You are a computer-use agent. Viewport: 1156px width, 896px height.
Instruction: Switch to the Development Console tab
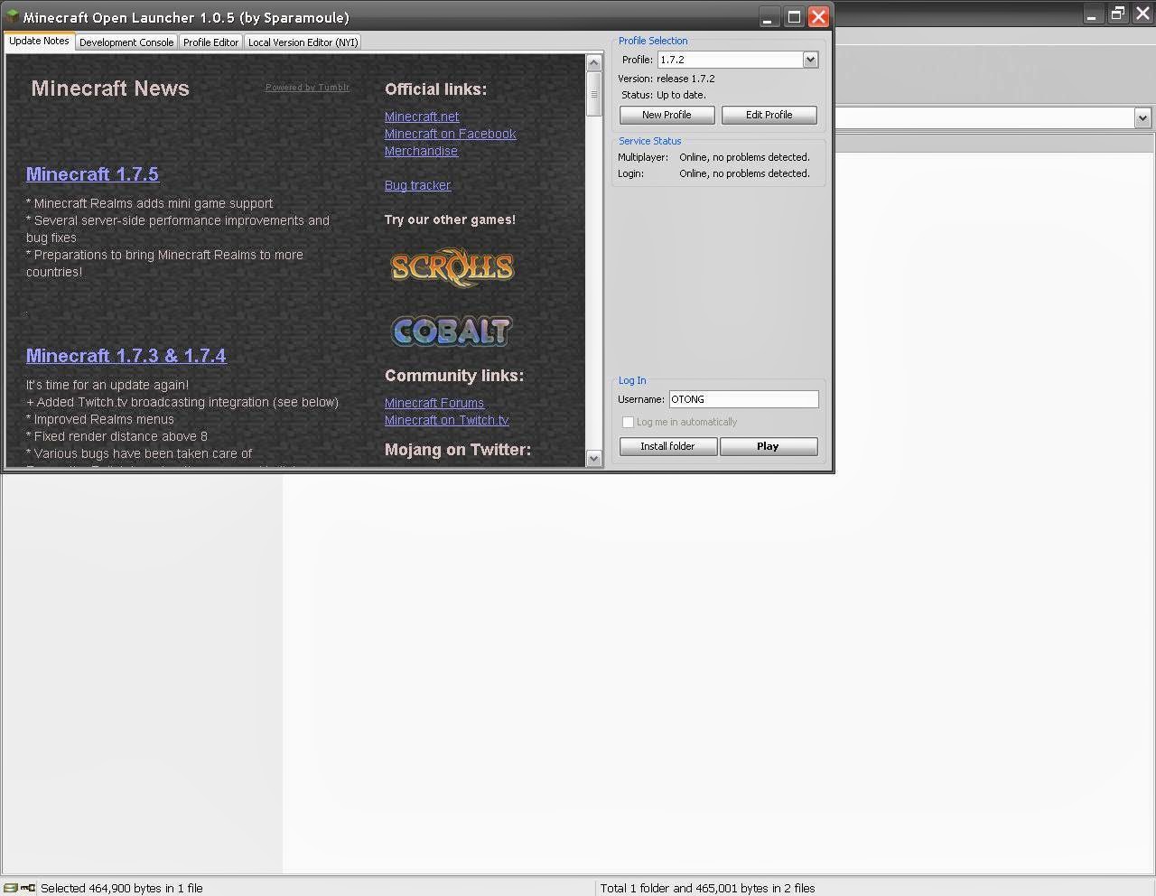(126, 42)
